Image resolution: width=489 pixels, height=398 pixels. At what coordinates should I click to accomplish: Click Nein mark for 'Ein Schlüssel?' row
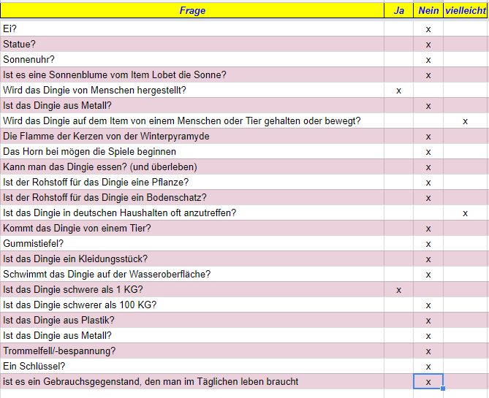[x=428, y=367]
